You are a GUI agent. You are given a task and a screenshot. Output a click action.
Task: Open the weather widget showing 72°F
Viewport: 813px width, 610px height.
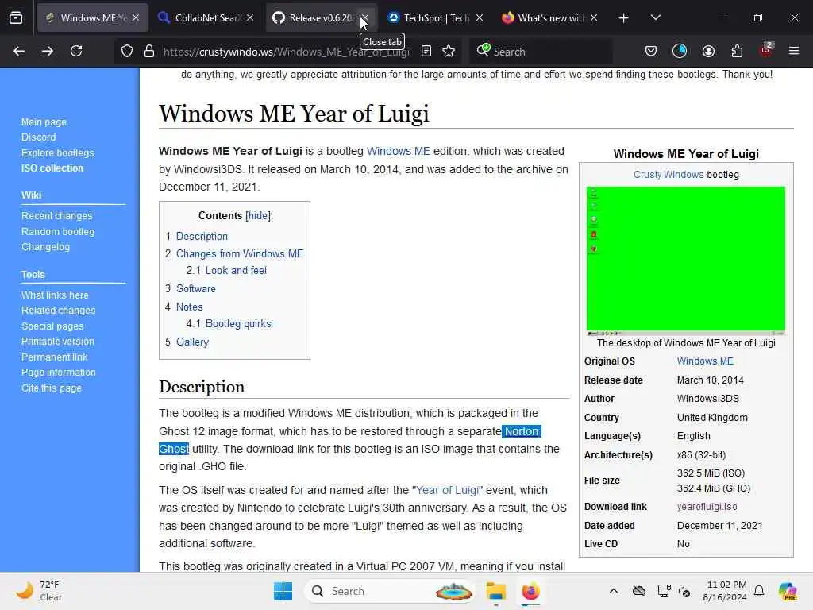click(x=39, y=591)
